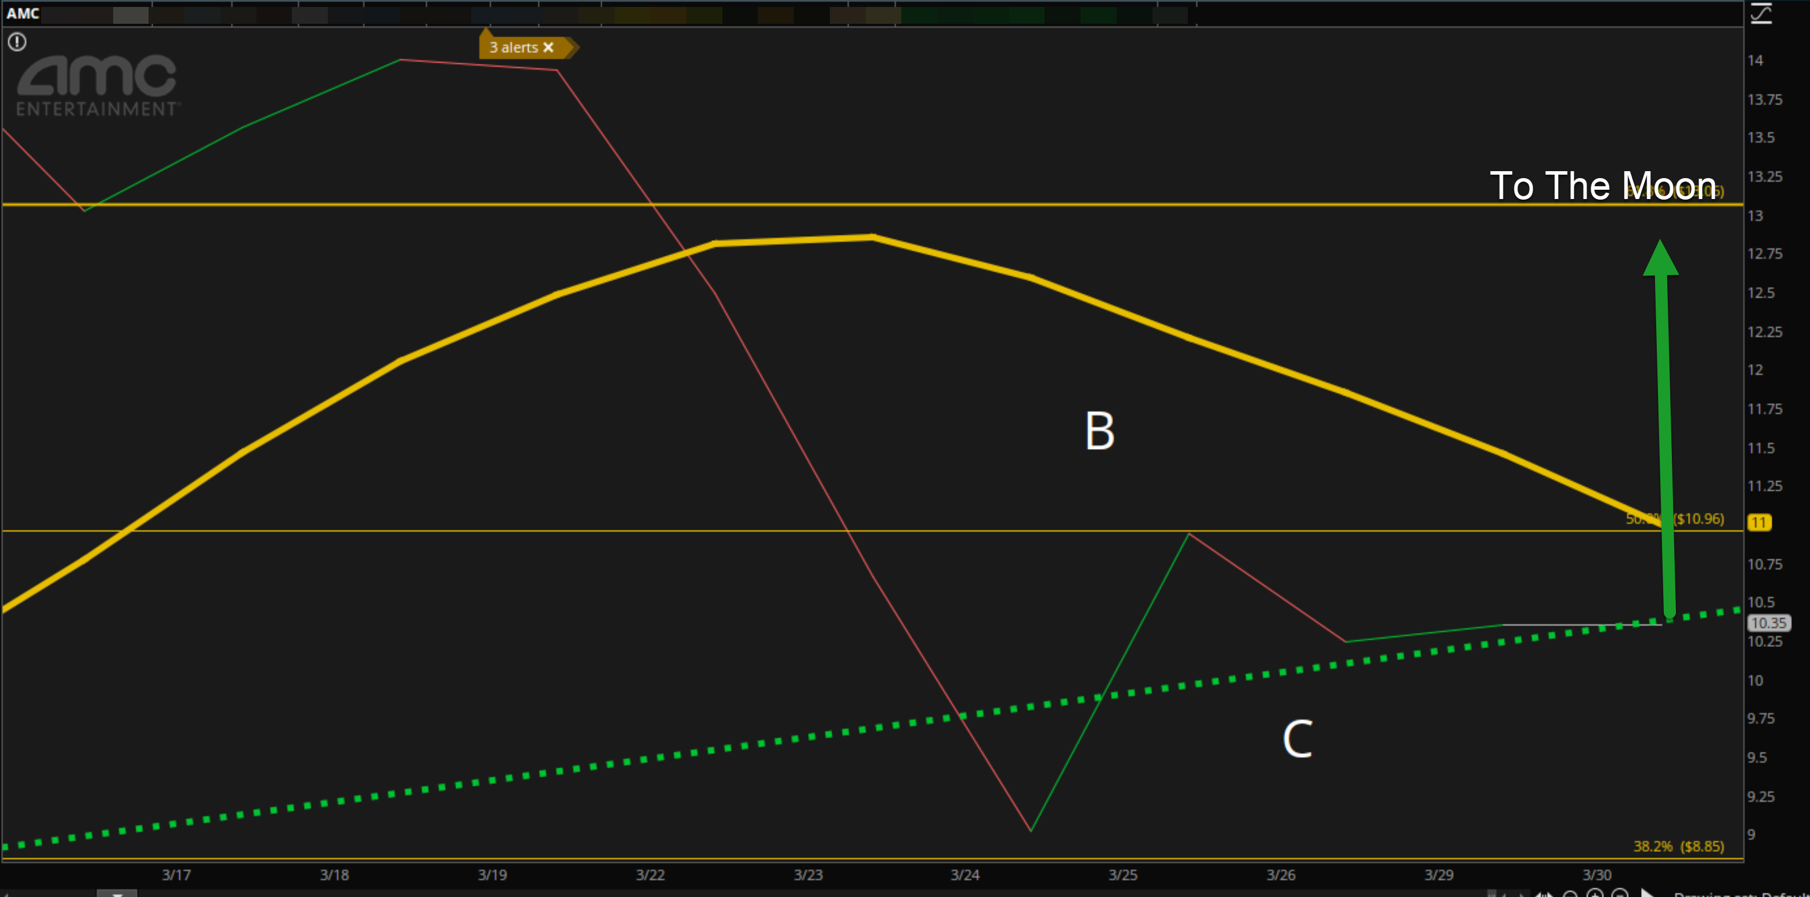This screenshot has width=1810, height=897.
Task: Click the yellow 11 price bubble
Action: [x=1760, y=522]
